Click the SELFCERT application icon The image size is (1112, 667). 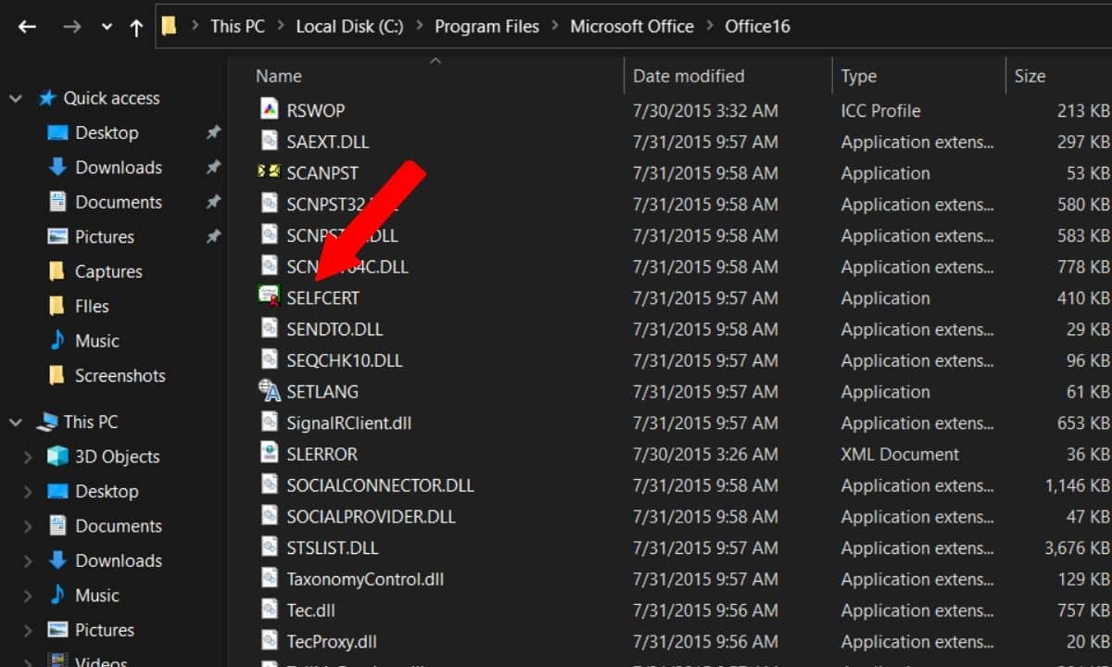coord(269,297)
